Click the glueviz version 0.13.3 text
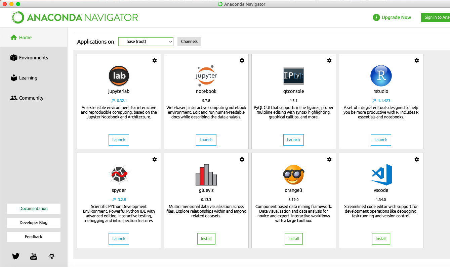 coord(206,200)
